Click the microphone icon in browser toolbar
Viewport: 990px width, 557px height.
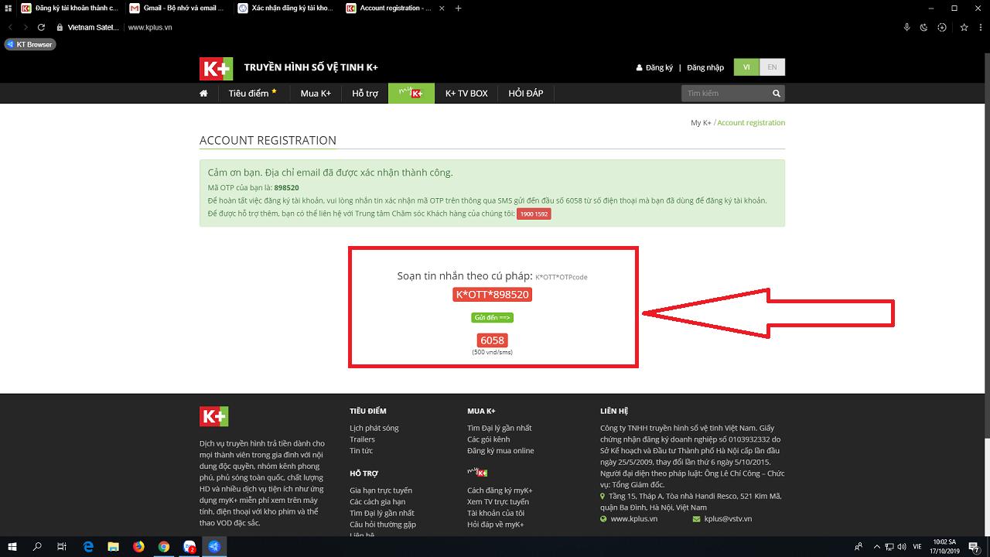click(x=907, y=27)
